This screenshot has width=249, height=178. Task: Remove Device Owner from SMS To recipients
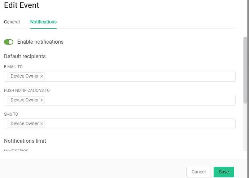click(42, 124)
